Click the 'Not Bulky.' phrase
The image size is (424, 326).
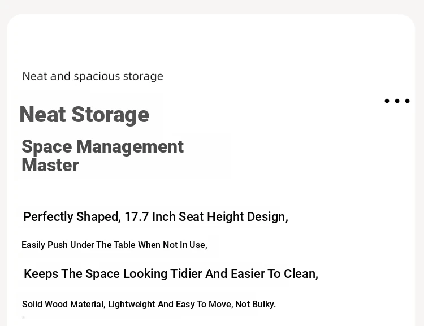256,304
